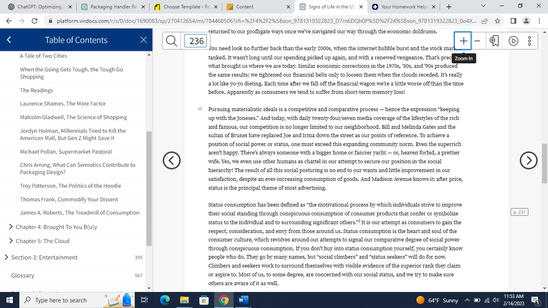The width and height of the screenshot is (548, 308).
Task: Open the volume speaker icon
Action: [496, 300]
